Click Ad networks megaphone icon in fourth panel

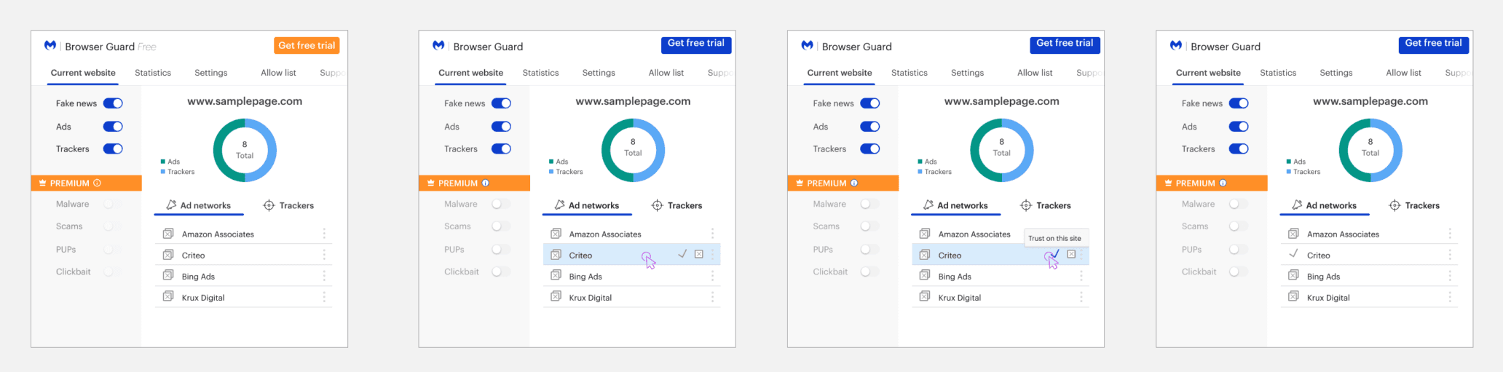coord(1297,205)
